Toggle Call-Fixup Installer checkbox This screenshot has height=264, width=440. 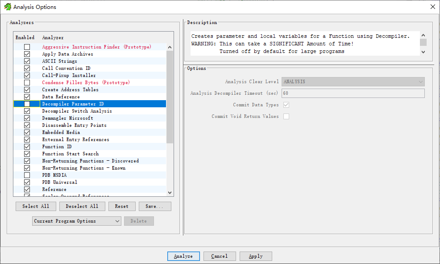click(27, 76)
